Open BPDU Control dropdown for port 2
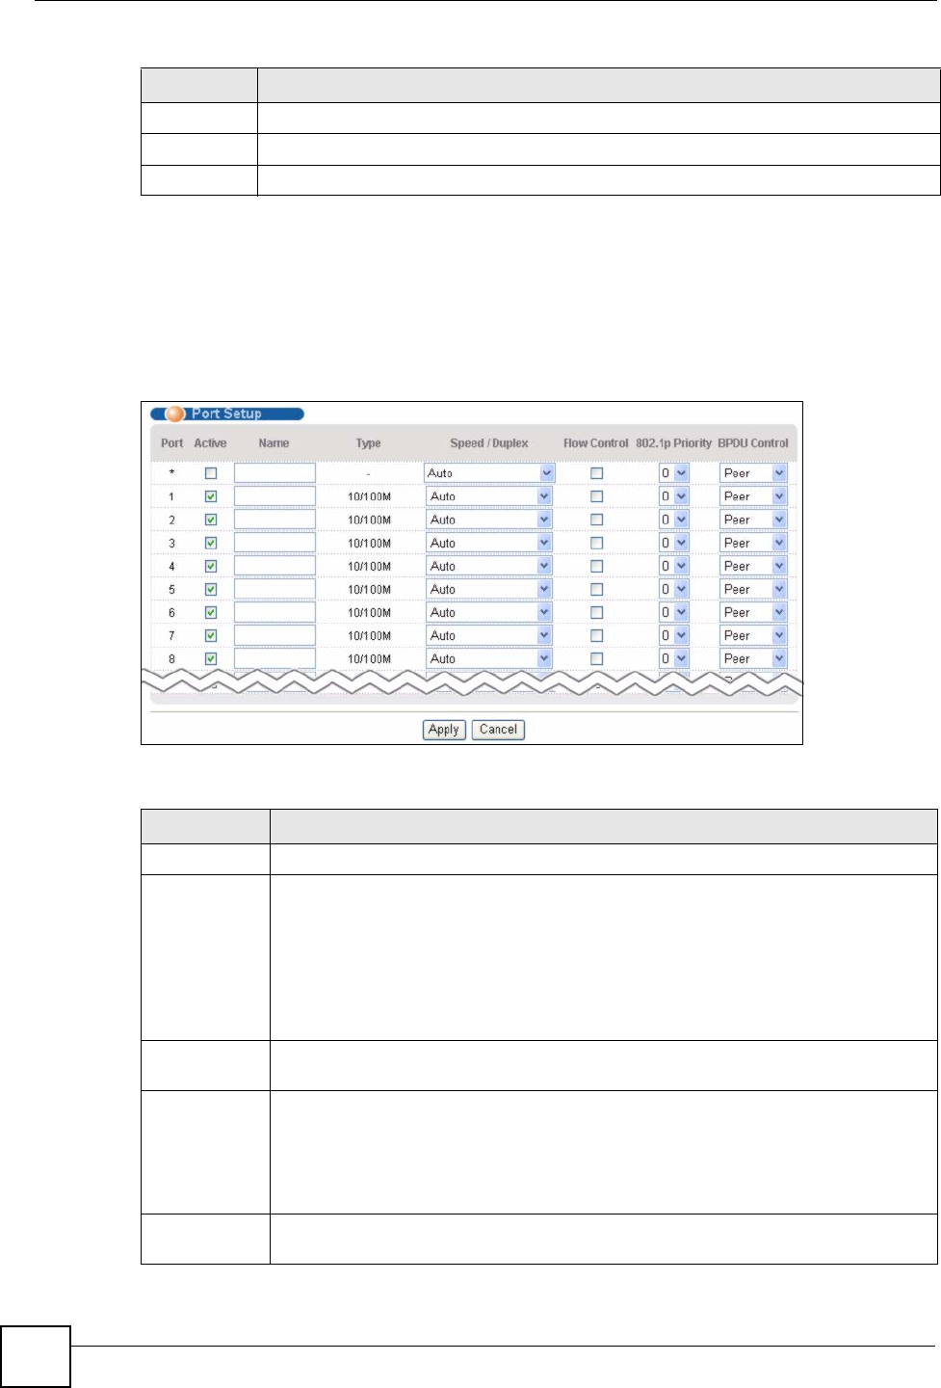The height and width of the screenshot is (1388, 941). (754, 520)
